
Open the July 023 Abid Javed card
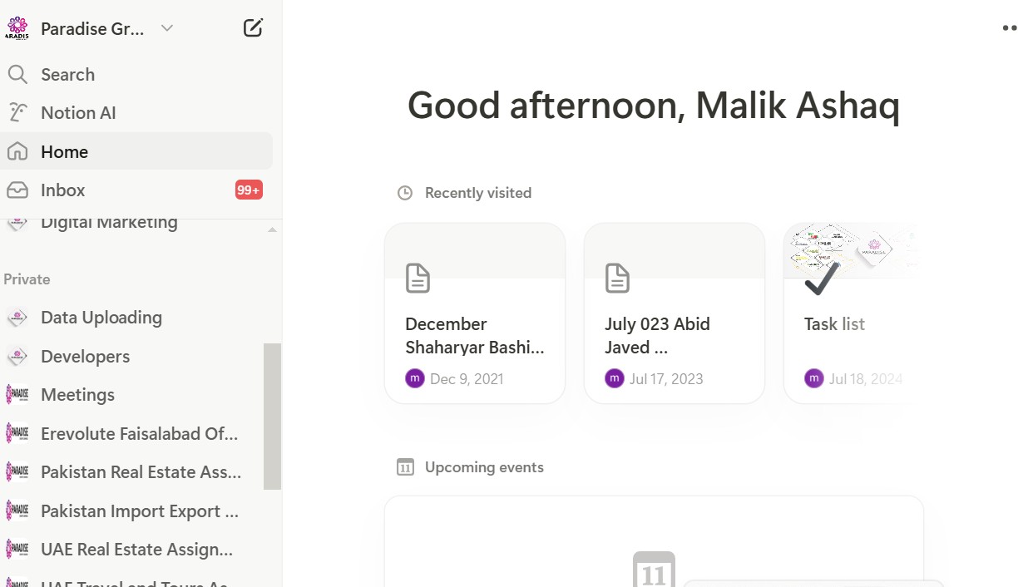click(675, 313)
